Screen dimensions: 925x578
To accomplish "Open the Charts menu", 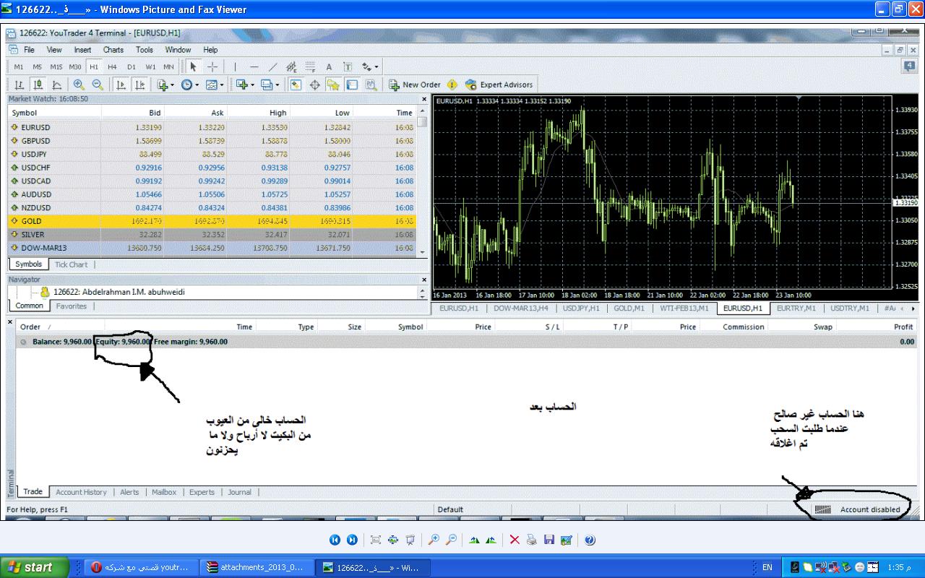I will pyautogui.click(x=113, y=50).
